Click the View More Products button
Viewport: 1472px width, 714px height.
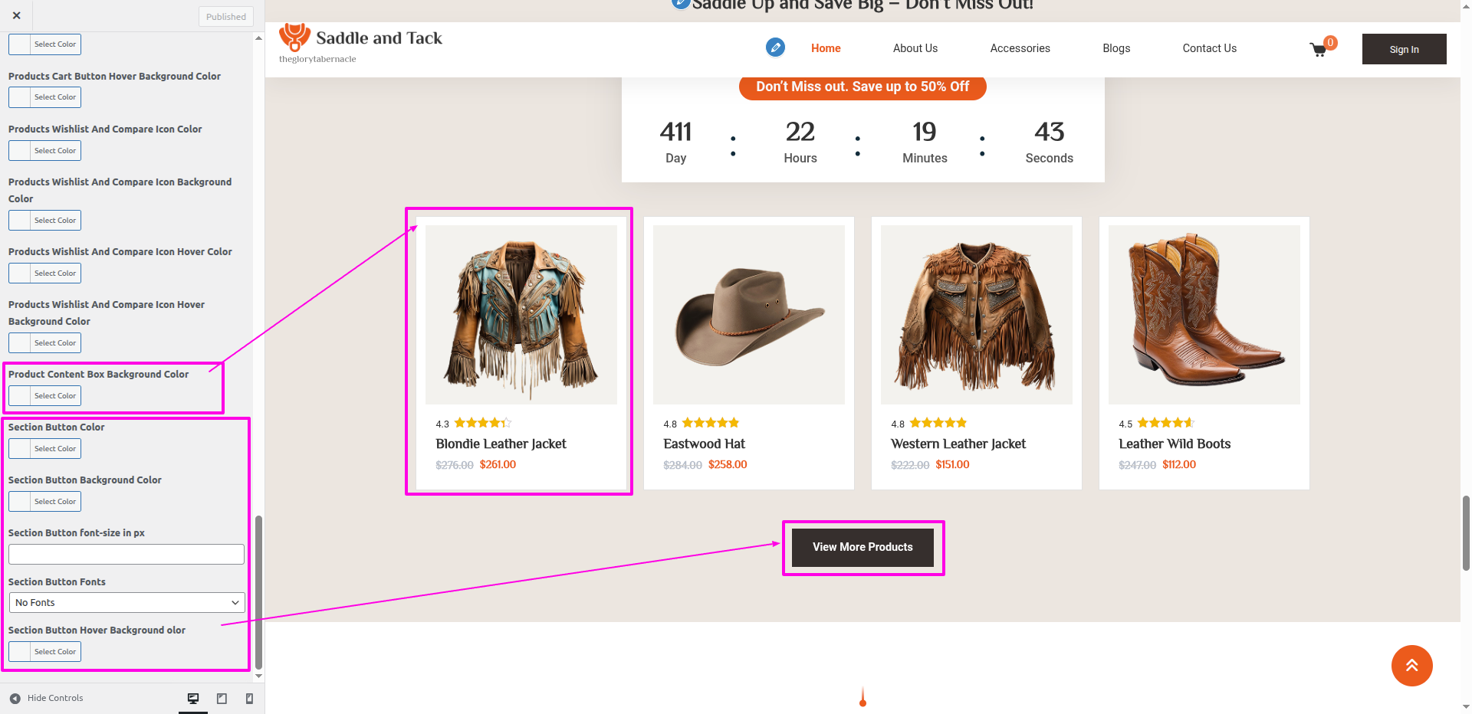coord(863,547)
